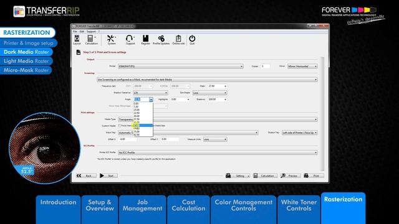Click the Offset Y input field
399x224 pixels.
tap(170, 139)
